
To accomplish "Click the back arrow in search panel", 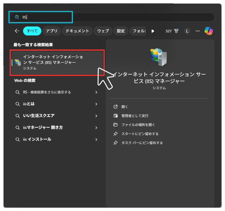I will [x=17, y=31].
